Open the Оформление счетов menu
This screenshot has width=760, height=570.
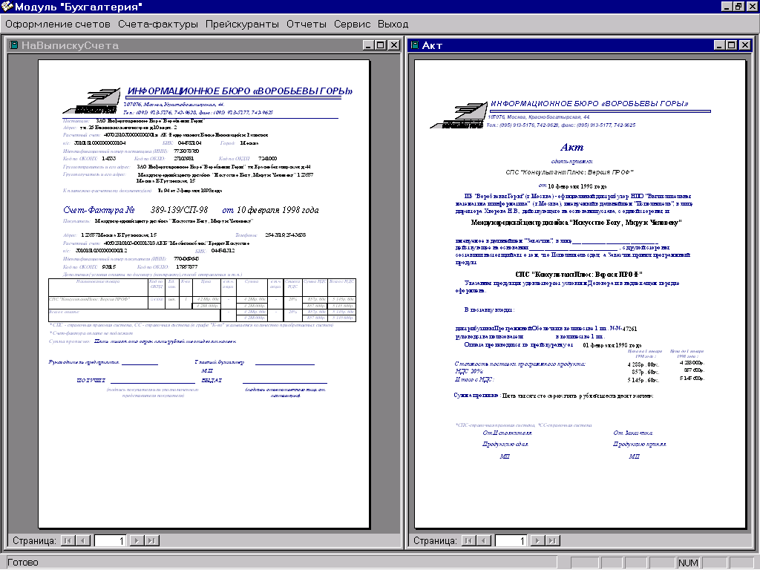pos(57,24)
